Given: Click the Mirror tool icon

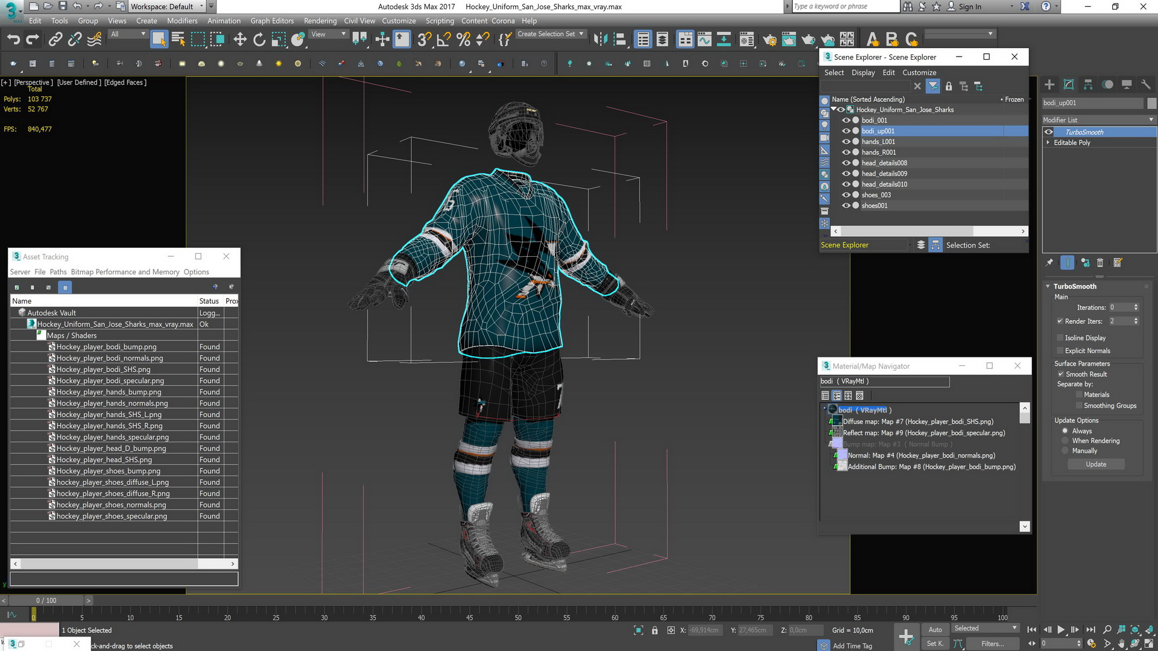Looking at the screenshot, I should click(x=600, y=40).
